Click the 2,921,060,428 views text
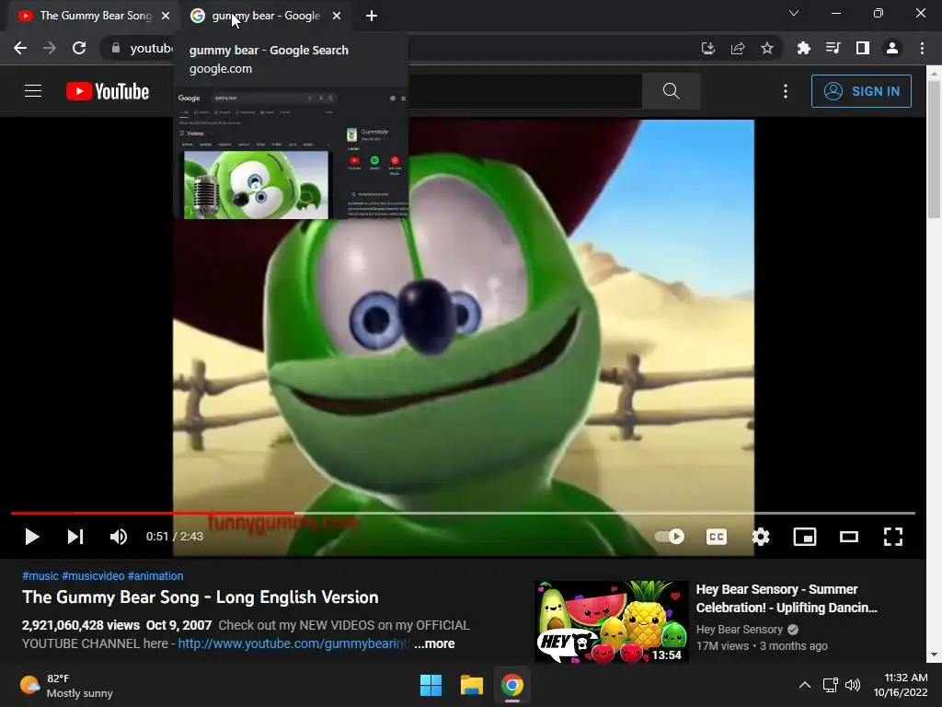Image resolution: width=942 pixels, height=707 pixels. [x=81, y=625]
